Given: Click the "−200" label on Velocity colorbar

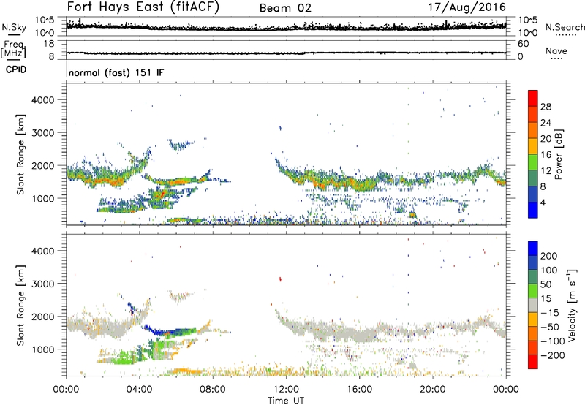Looking at the screenshot, I should pyautogui.click(x=553, y=355).
